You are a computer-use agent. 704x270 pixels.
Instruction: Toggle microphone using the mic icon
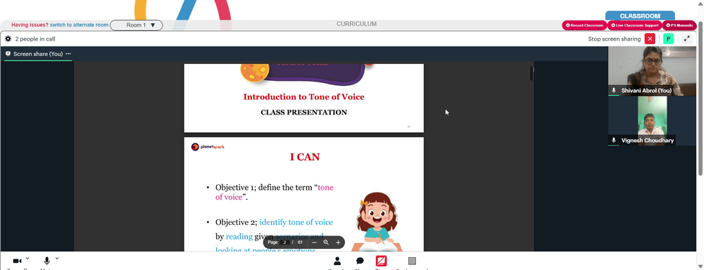[46, 261]
